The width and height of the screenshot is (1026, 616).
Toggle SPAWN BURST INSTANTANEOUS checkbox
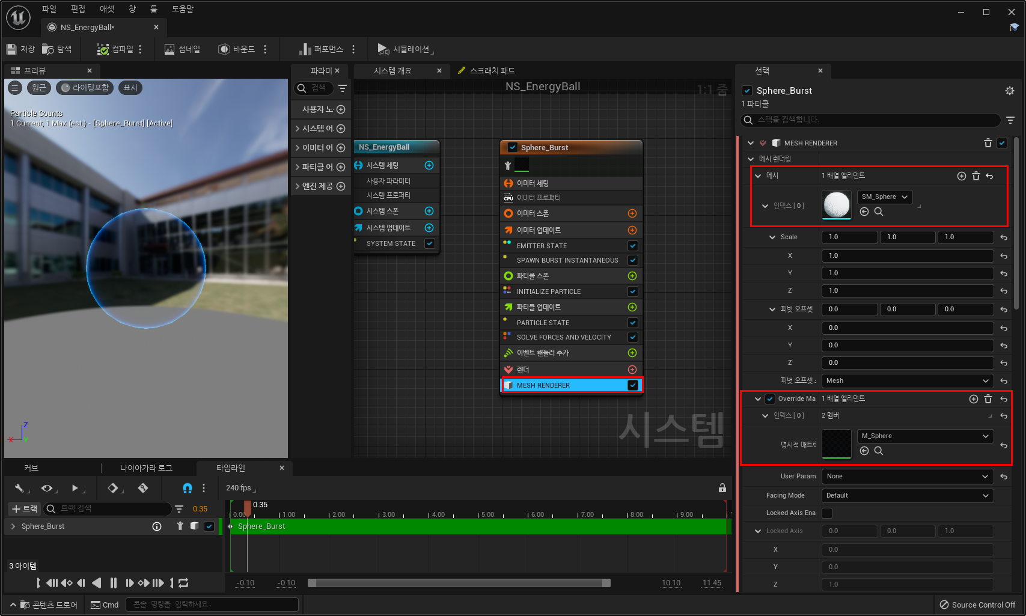tap(633, 260)
